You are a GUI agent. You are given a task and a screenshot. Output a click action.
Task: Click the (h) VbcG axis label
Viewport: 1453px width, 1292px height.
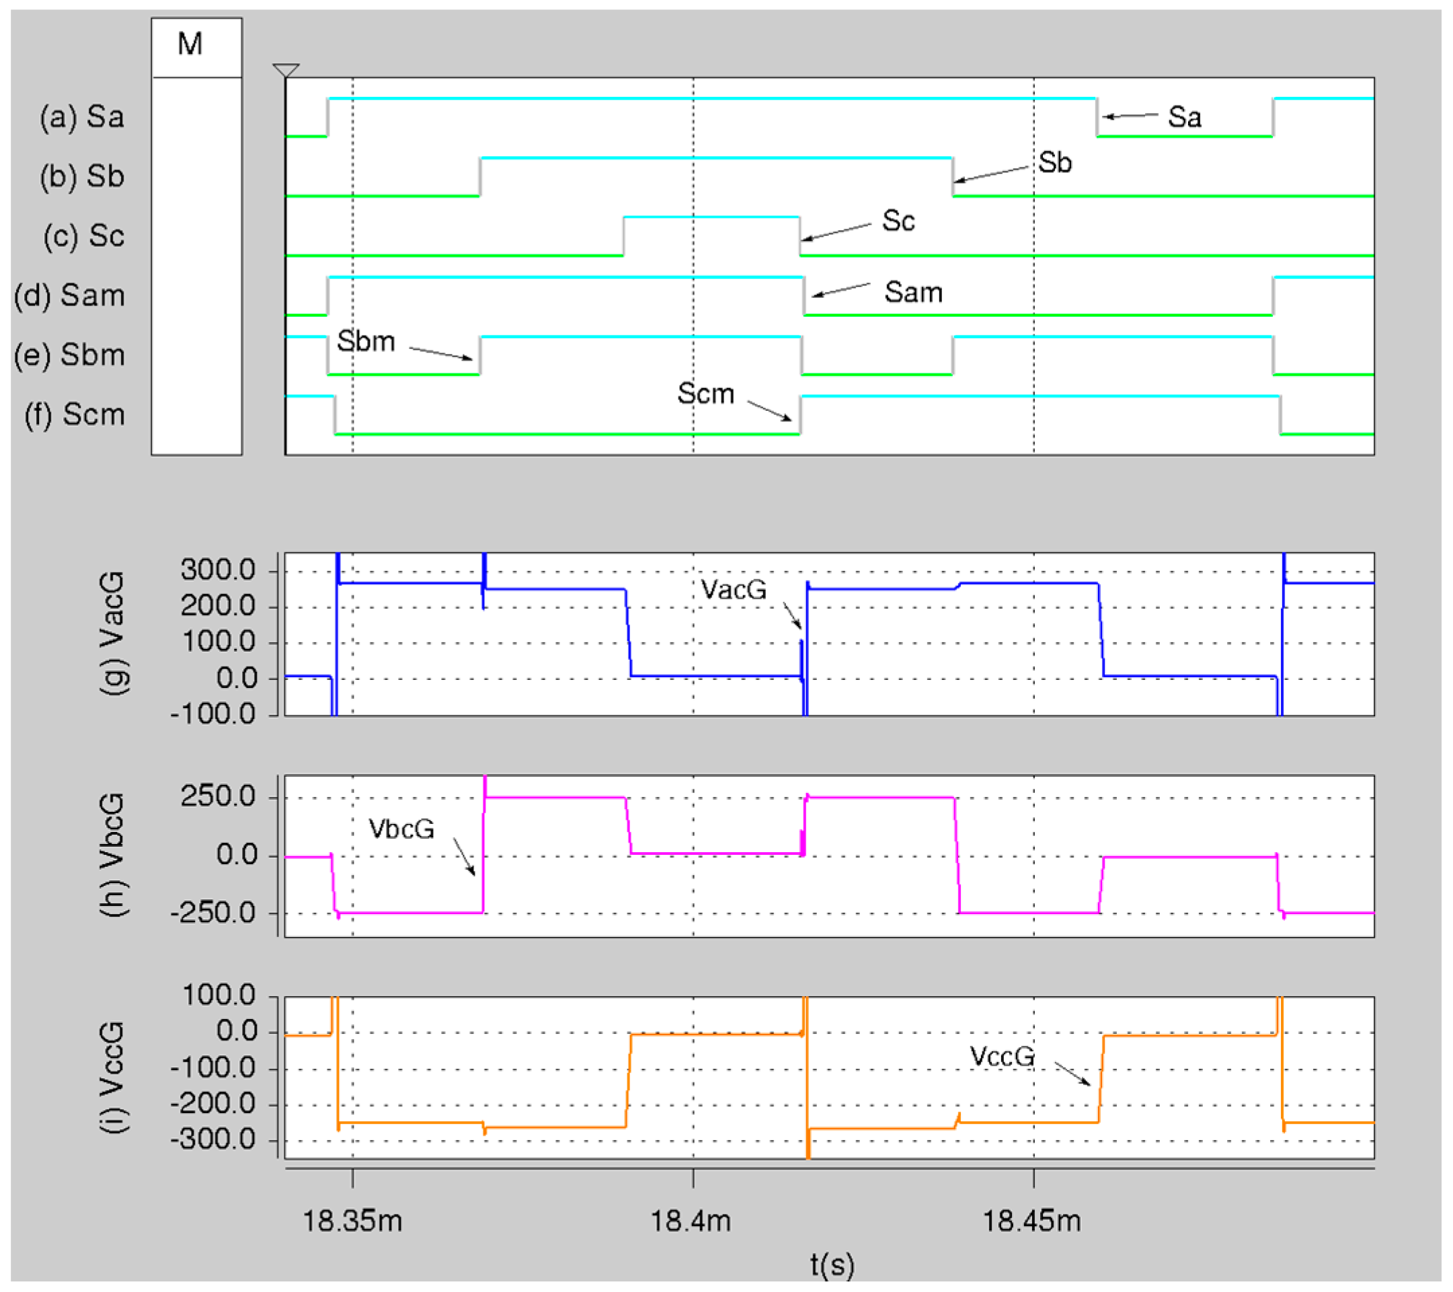point(114,856)
